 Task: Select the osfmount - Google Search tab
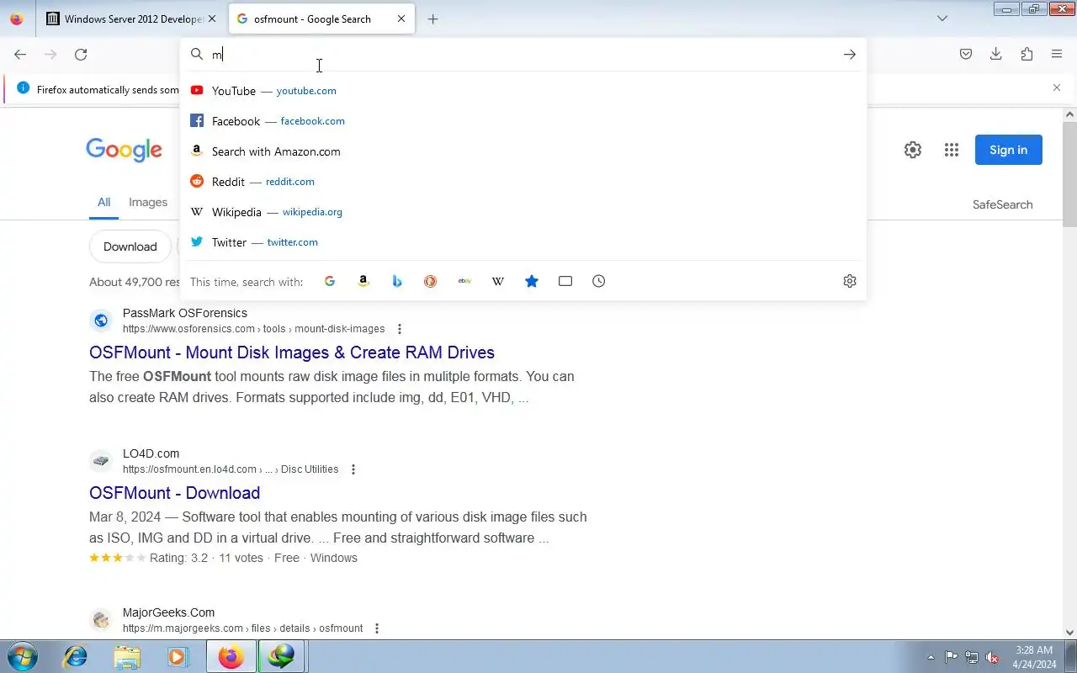(x=321, y=19)
